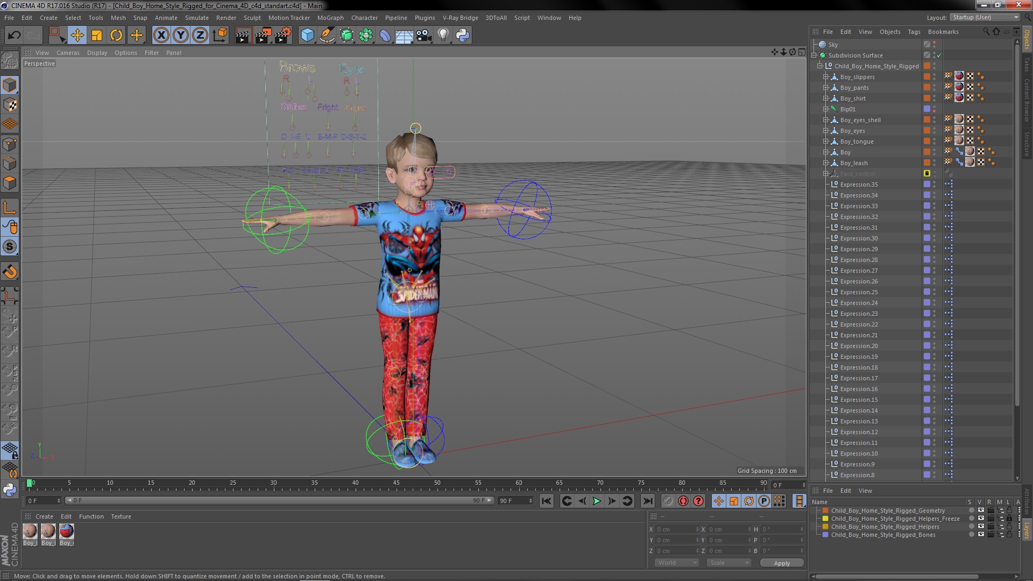Collapse the Subdivision Surface tree node
The width and height of the screenshot is (1033, 581).
pyautogui.click(x=814, y=55)
